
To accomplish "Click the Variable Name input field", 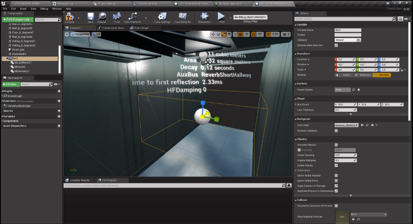I will tap(347, 30).
